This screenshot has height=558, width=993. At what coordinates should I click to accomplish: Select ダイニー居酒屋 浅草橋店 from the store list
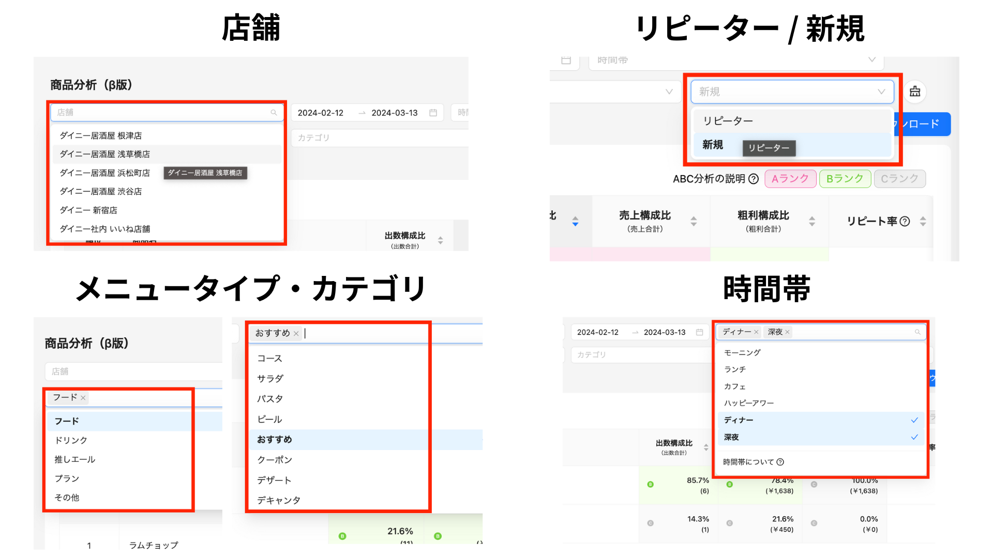click(x=104, y=154)
